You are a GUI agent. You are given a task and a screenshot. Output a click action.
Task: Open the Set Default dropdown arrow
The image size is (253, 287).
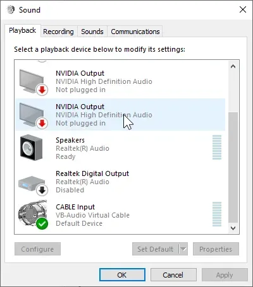(x=183, y=249)
